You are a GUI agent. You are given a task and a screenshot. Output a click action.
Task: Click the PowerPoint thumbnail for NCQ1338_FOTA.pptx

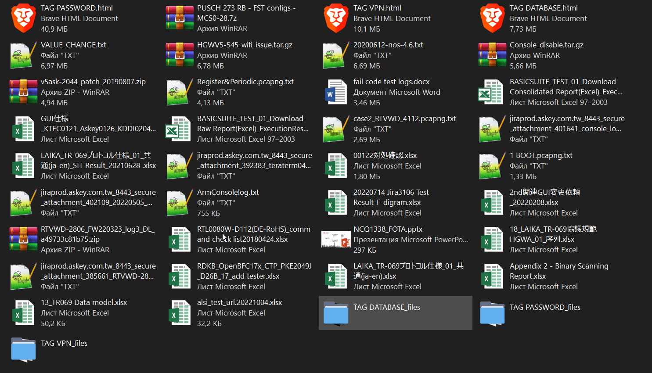[336, 240]
